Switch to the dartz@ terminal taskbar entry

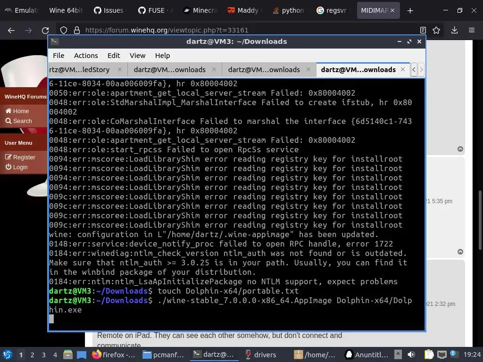point(214,354)
